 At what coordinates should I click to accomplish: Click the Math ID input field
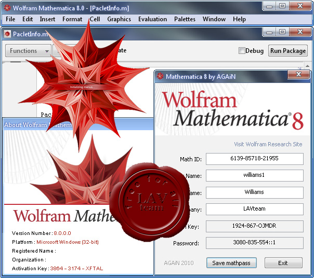click(255, 159)
